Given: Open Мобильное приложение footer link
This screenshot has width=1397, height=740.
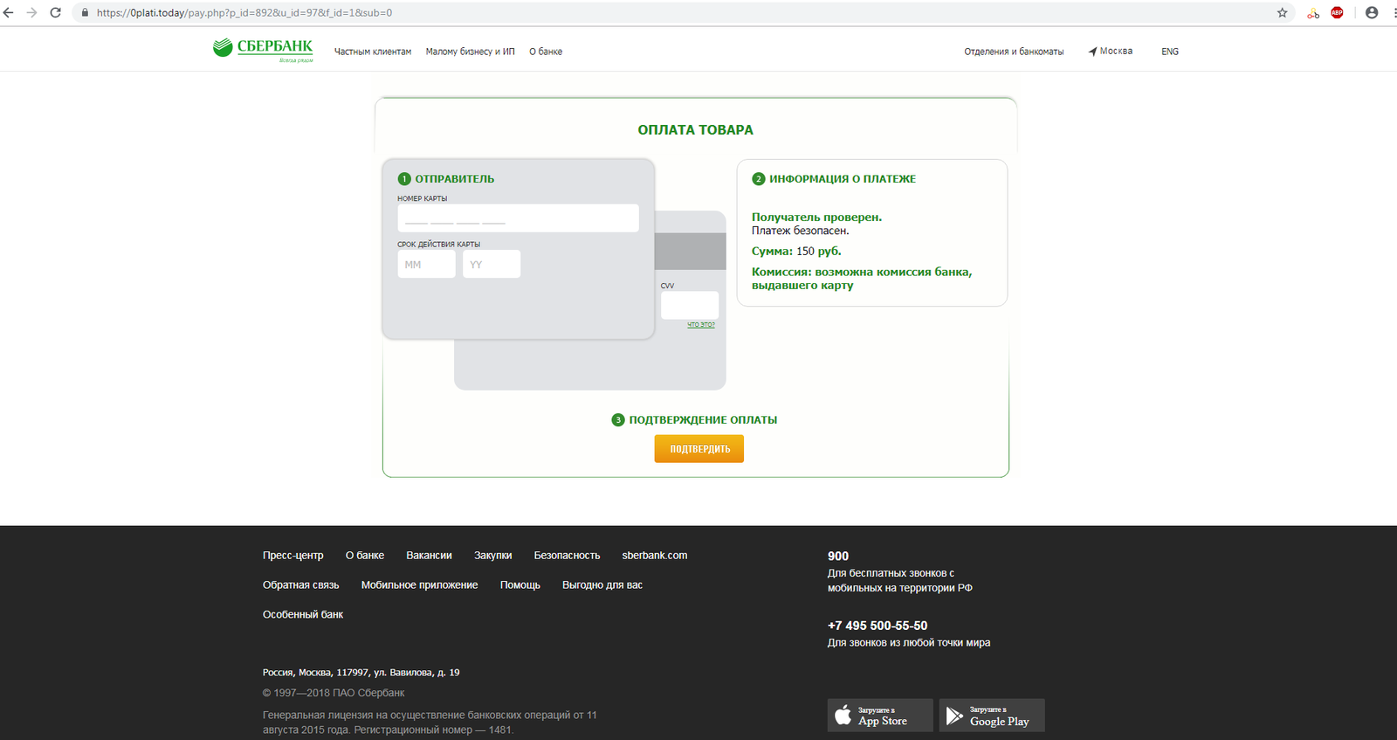Looking at the screenshot, I should point(420,585).
